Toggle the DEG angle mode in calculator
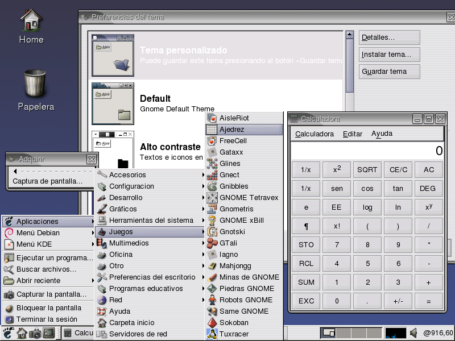Viewport: 455px width, 341px height. 429,189
